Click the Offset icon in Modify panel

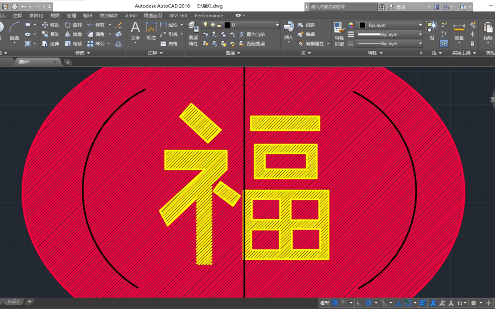tap(119, 44)
